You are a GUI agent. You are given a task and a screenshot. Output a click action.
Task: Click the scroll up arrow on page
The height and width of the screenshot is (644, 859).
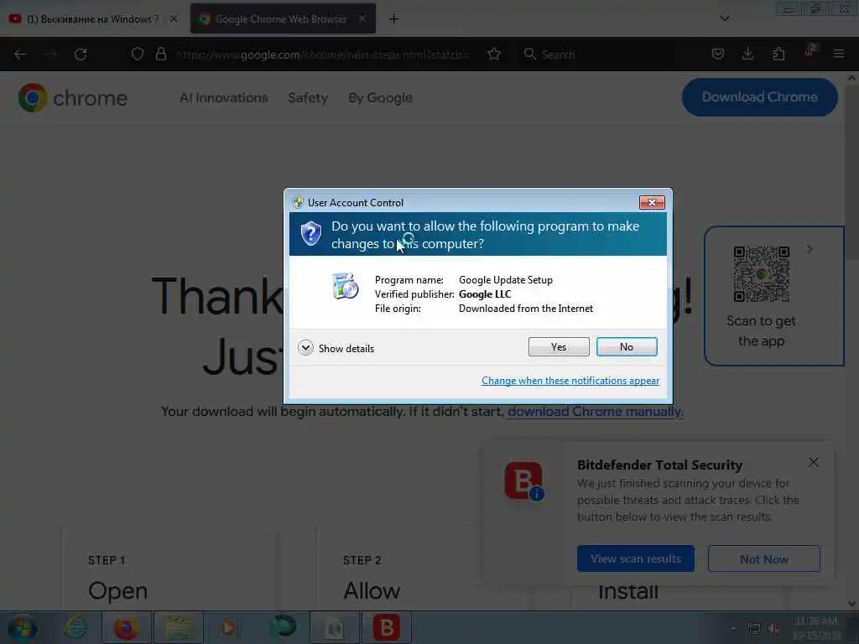coord(852,78)
